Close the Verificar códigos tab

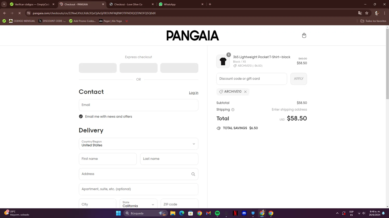53,4
